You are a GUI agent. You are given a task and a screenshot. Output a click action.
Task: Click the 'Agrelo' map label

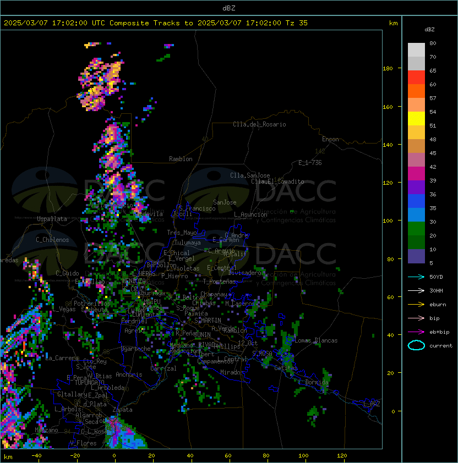134,330
